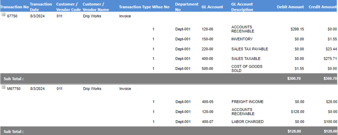Select the INVENTORY row description
The height and width of the screenshot is (135, 338).
(x=242, y=39)
